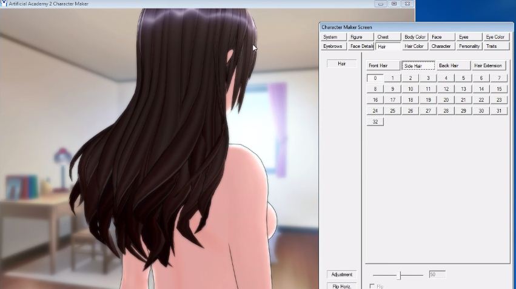This screenshot has height=289, width=516.
Task: Choose the Back Hair category
Action: (x=454, y=66)
